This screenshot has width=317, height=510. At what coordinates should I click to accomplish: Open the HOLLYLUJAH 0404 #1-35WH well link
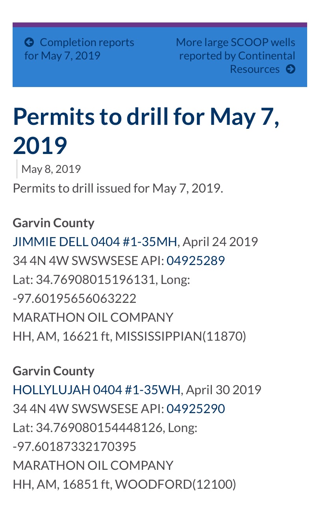click(x=97, y=390)
